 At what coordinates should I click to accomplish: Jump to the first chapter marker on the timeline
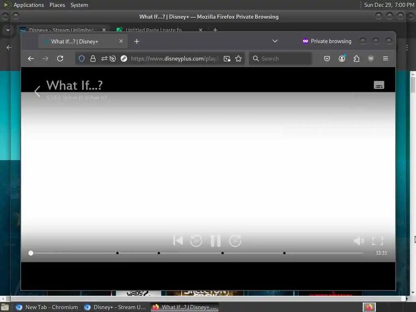coord(117,253)
